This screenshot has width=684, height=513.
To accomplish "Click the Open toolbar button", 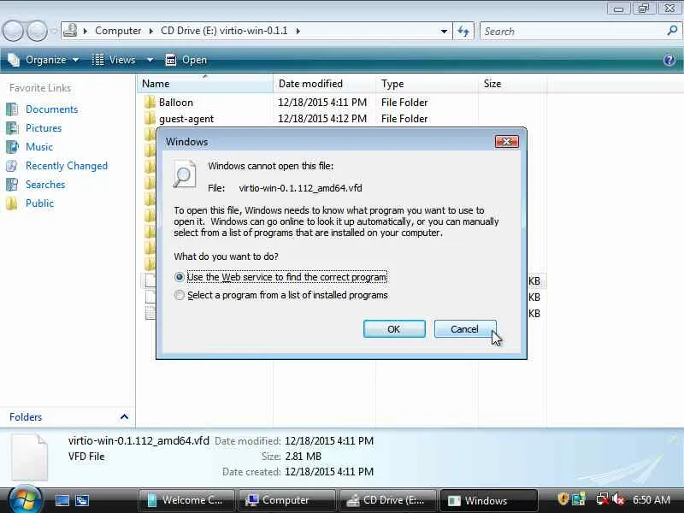I will point(186,60).
